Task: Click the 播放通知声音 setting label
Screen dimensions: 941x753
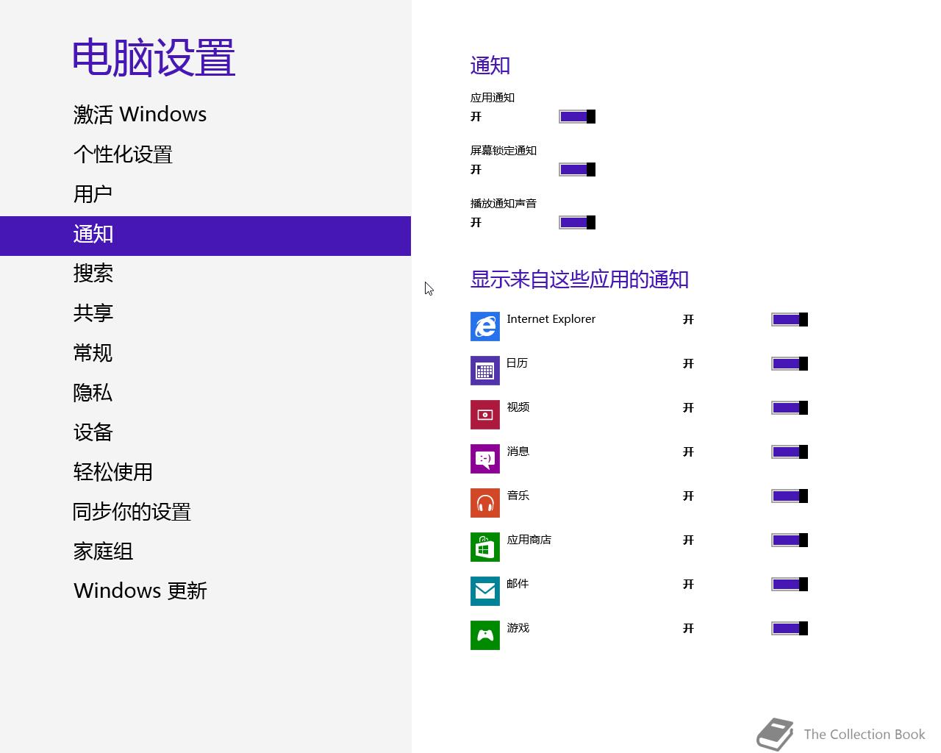Action: 504,204
